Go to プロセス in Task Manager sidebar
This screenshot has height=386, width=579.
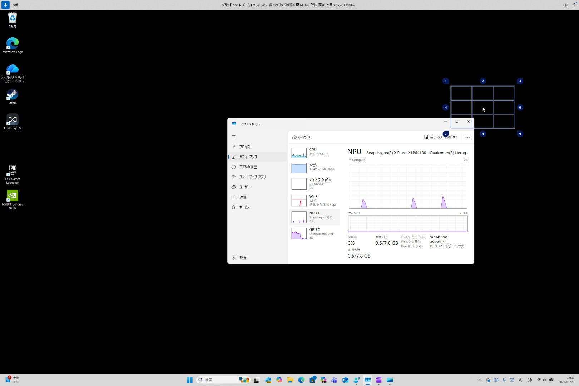click(x=257, y=147)
